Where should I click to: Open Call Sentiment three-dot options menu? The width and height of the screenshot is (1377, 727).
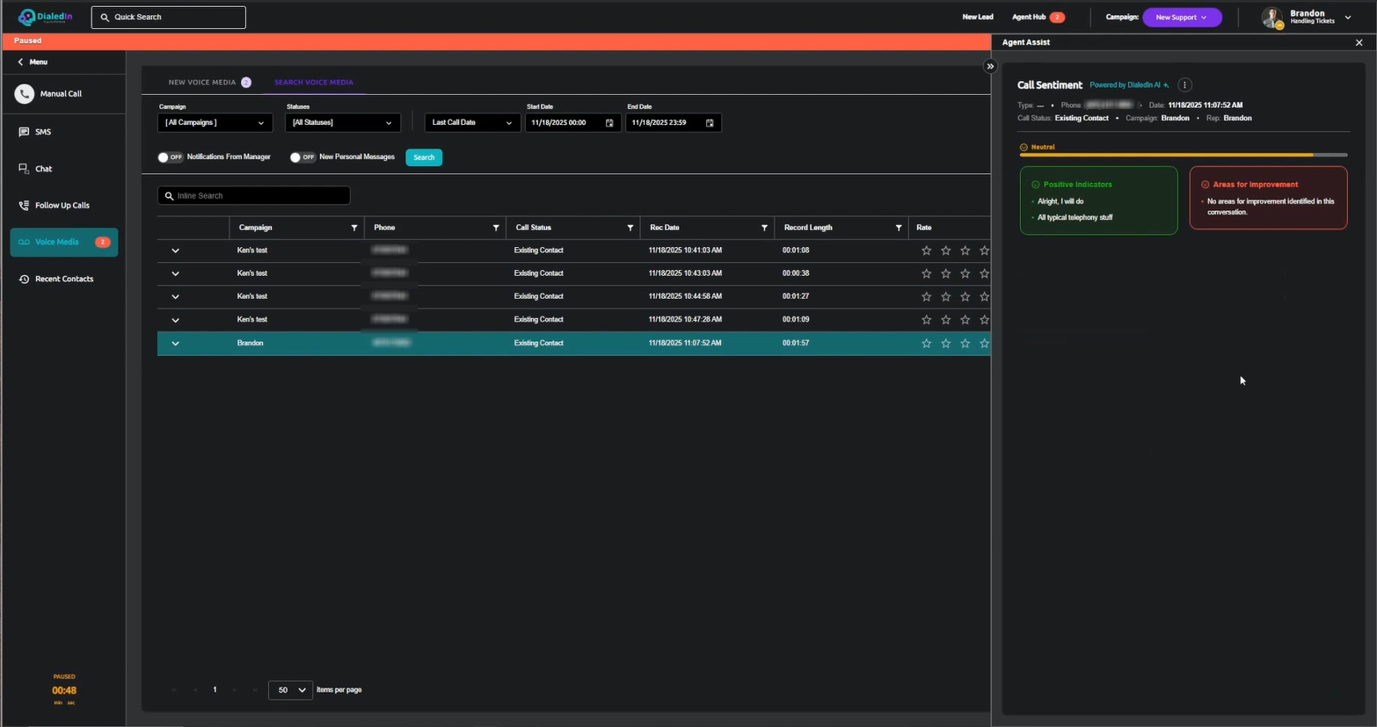tap(1184, 85)
